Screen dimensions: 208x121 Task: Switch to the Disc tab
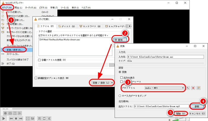pyautogui.click(x=67, y=26)
